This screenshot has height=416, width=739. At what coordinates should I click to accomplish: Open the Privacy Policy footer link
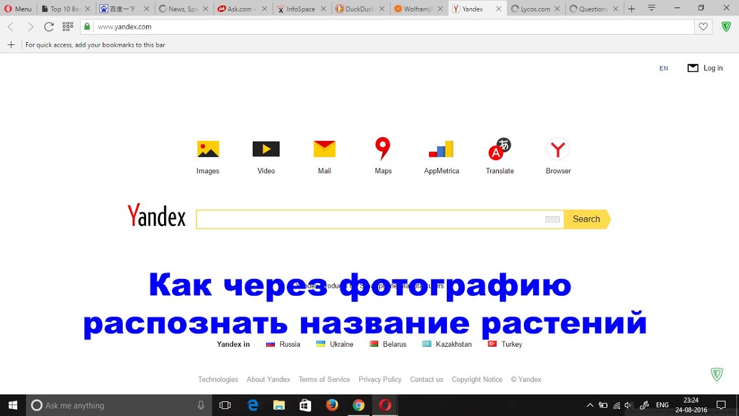pos(380,380)
